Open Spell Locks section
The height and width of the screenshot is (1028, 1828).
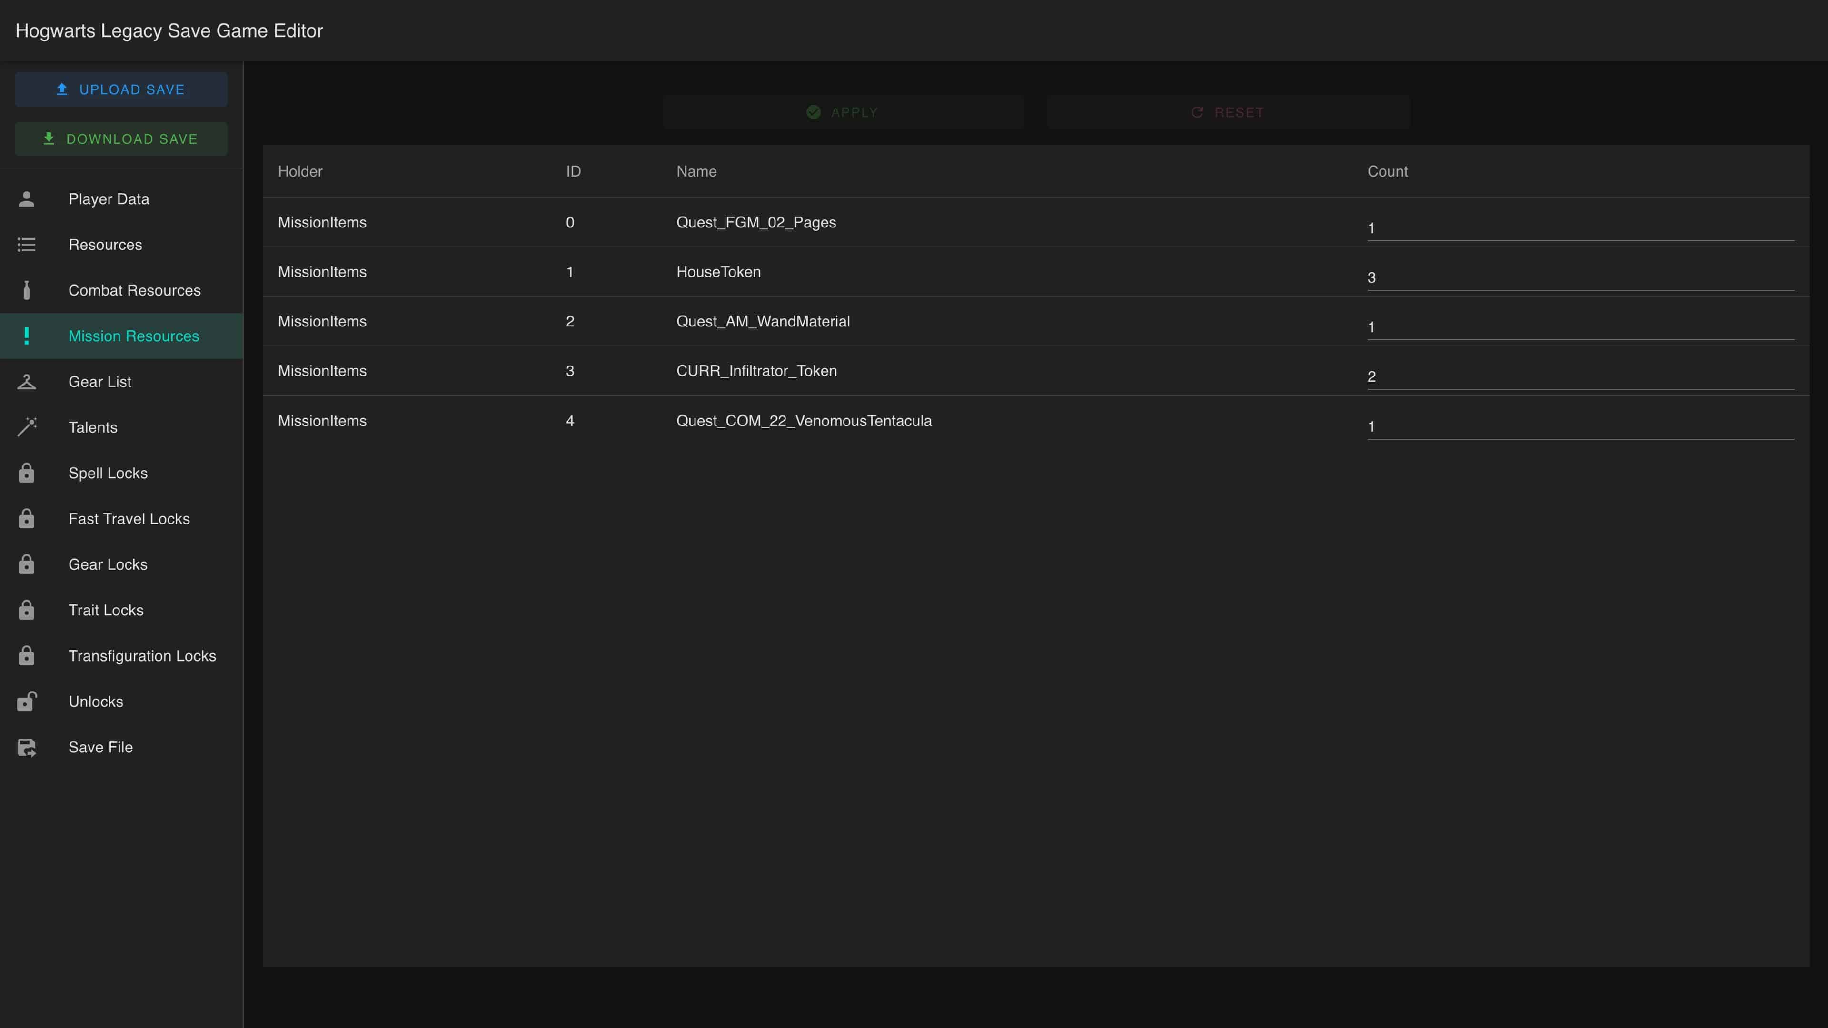point(121,473)
